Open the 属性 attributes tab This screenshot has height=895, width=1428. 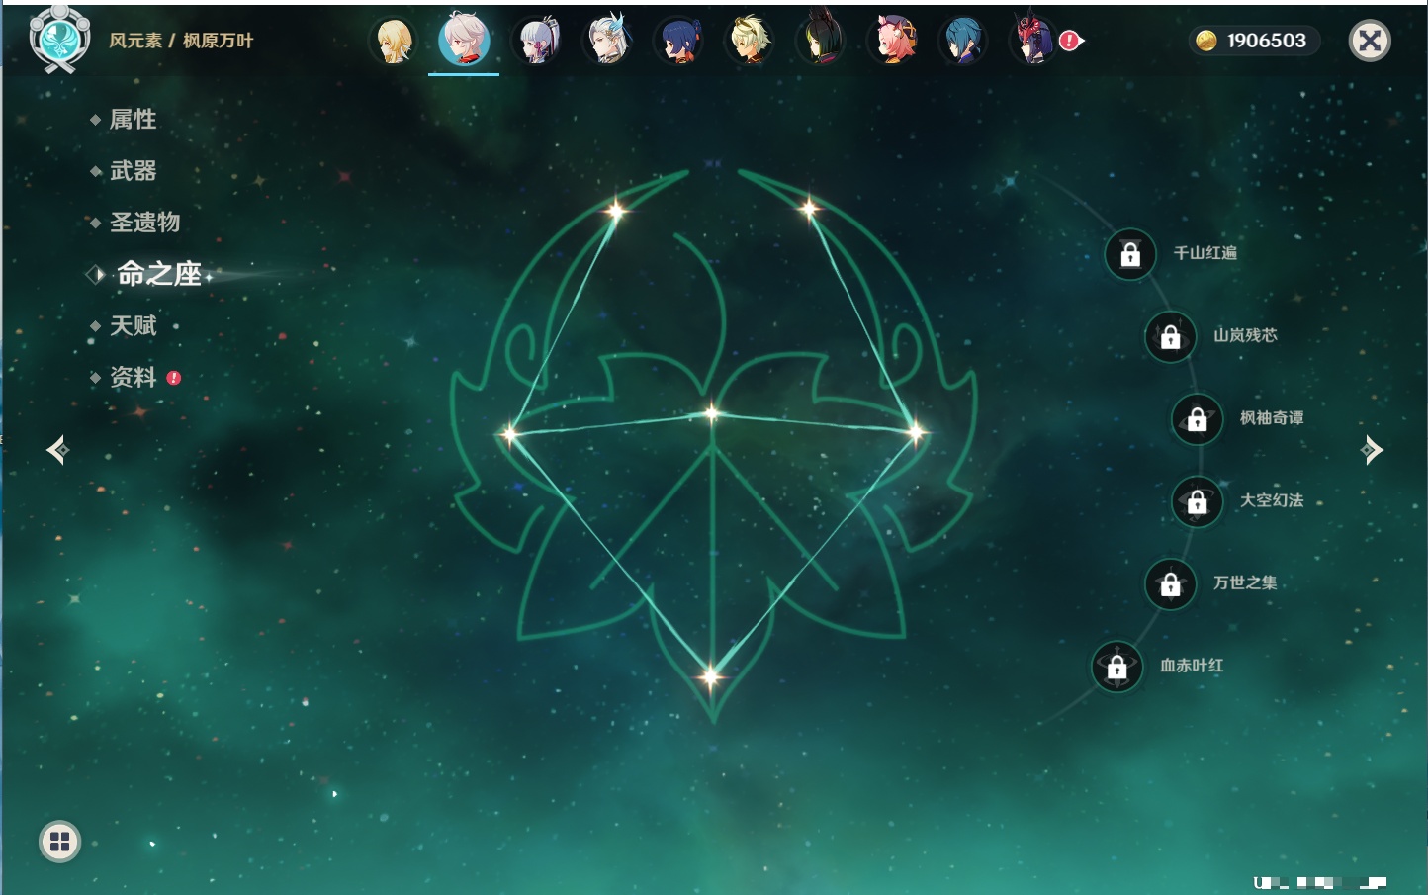click(x=133, y=120)
